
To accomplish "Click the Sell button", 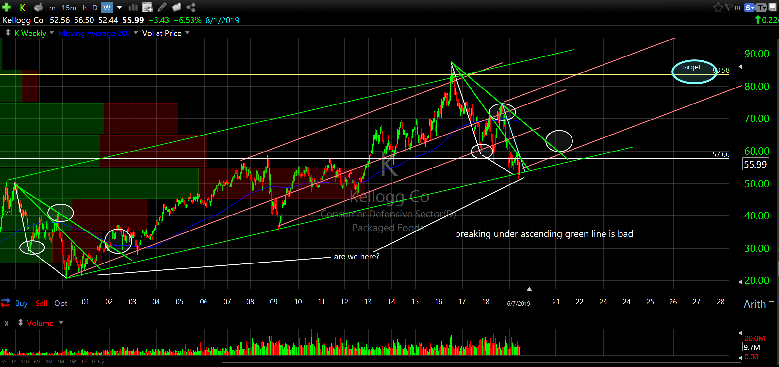I will pos(41,303).
